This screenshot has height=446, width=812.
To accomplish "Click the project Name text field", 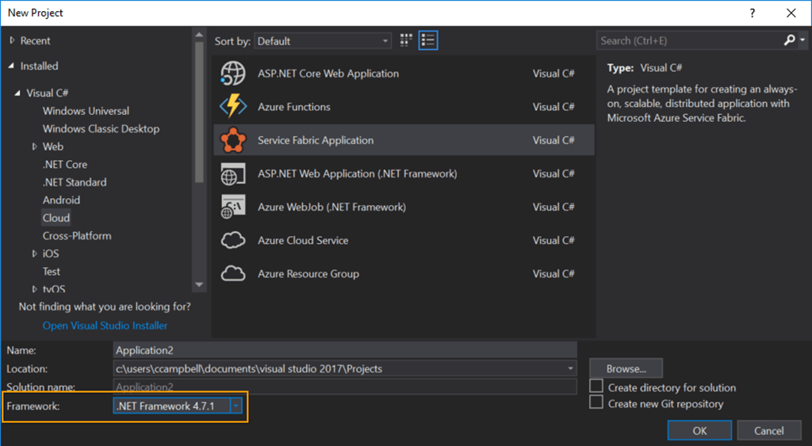I will [344, 350].
